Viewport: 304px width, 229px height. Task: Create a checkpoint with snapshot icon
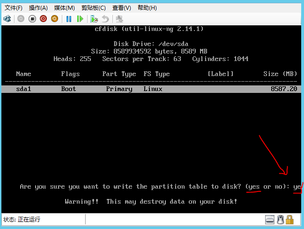94,19
